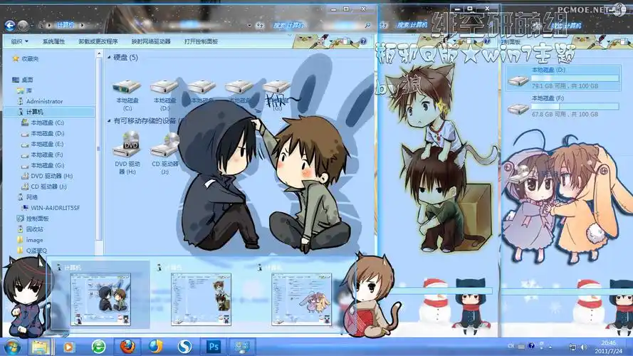
Task: Select 本地磁盘 (F:) drive in right window
Action: tap(563, 106)
